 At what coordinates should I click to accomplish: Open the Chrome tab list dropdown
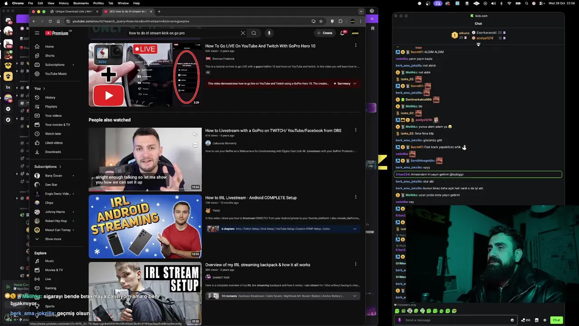pyautogui.click(x=361, y=11)
